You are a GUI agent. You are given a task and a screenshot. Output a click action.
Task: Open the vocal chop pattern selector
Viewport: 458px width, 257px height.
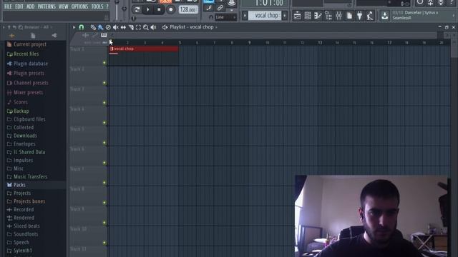click(x=265, y=16)
